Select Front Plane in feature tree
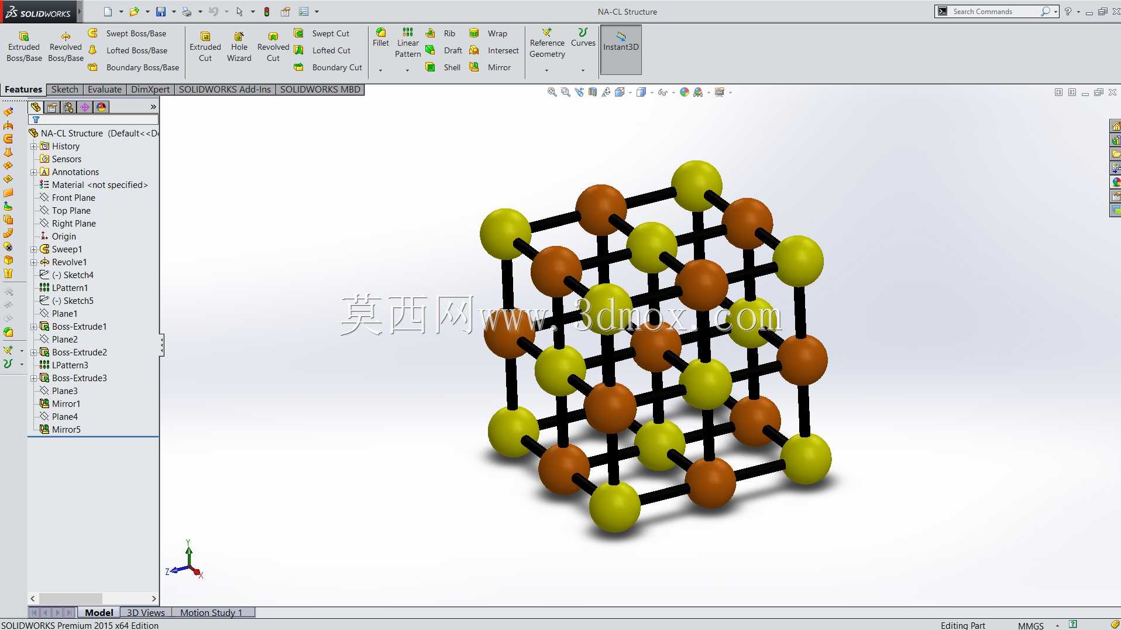1121x630 pixels. coord(67,198)
